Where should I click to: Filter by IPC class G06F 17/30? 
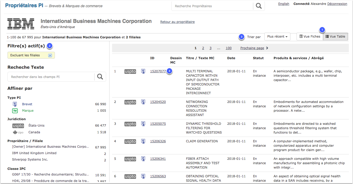[x=51, y=174]
